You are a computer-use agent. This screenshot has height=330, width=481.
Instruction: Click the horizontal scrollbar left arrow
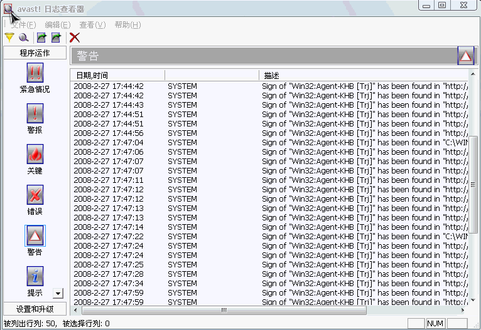coord(76,310)
